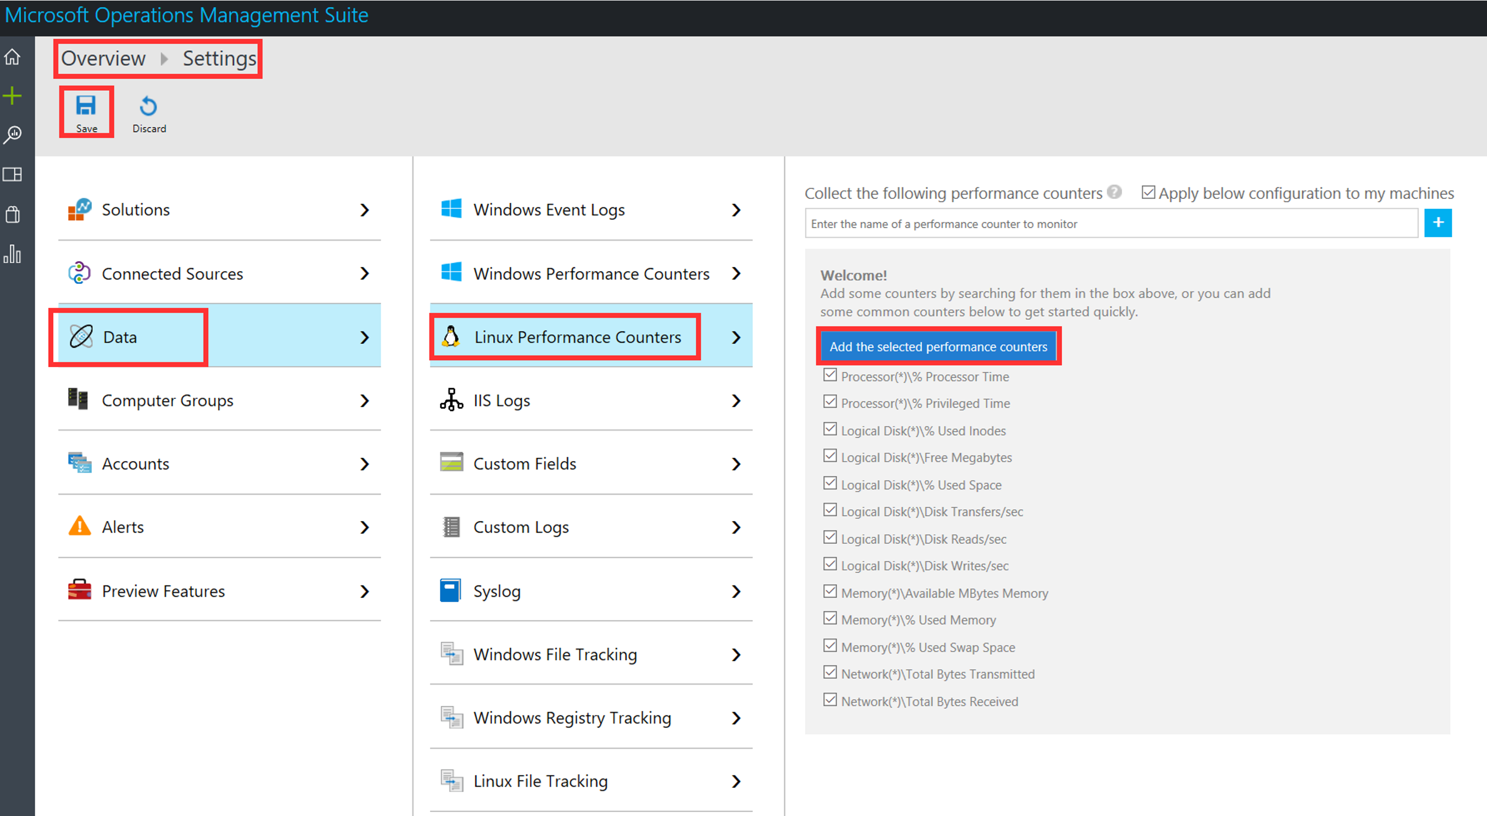Open the Home icon in the sidebar

[13, 58]
